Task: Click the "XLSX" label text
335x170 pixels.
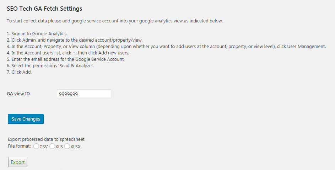Action: 75,147
